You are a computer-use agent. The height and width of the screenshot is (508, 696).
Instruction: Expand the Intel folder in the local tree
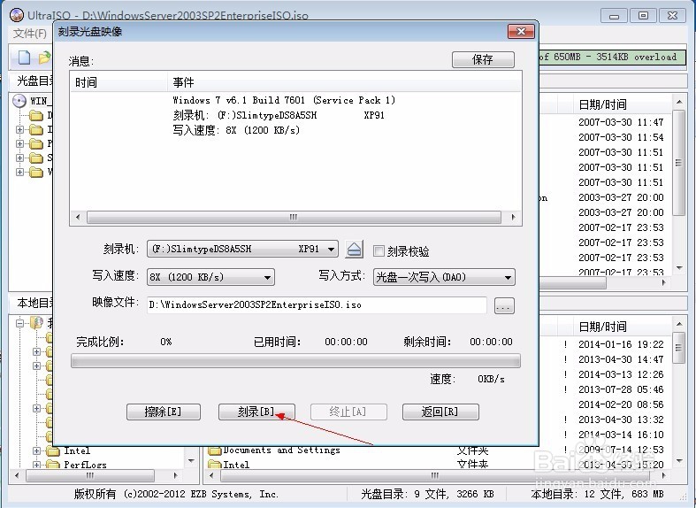[x=36, y=451]
